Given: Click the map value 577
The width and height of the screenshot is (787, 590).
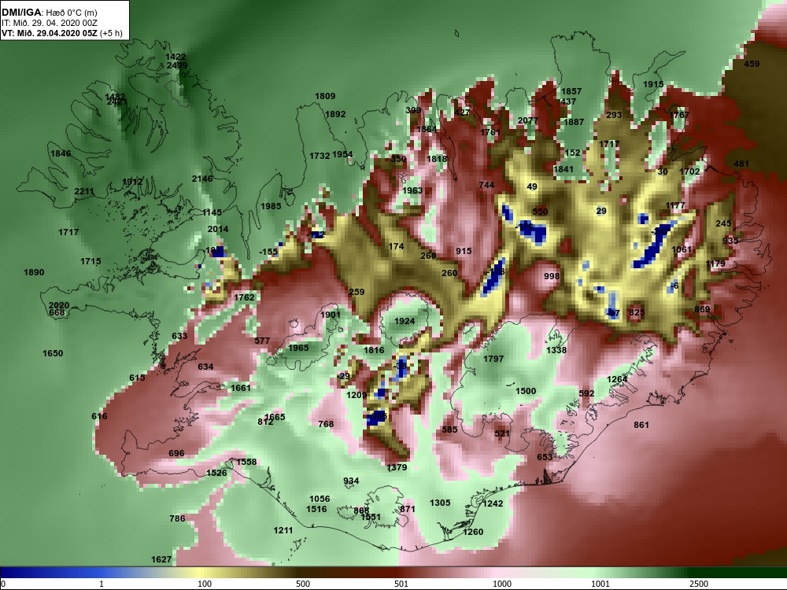Looking at the screenshot, I should 262,341.
